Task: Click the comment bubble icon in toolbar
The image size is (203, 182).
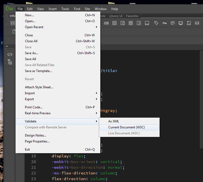Action: pos(173,23)
